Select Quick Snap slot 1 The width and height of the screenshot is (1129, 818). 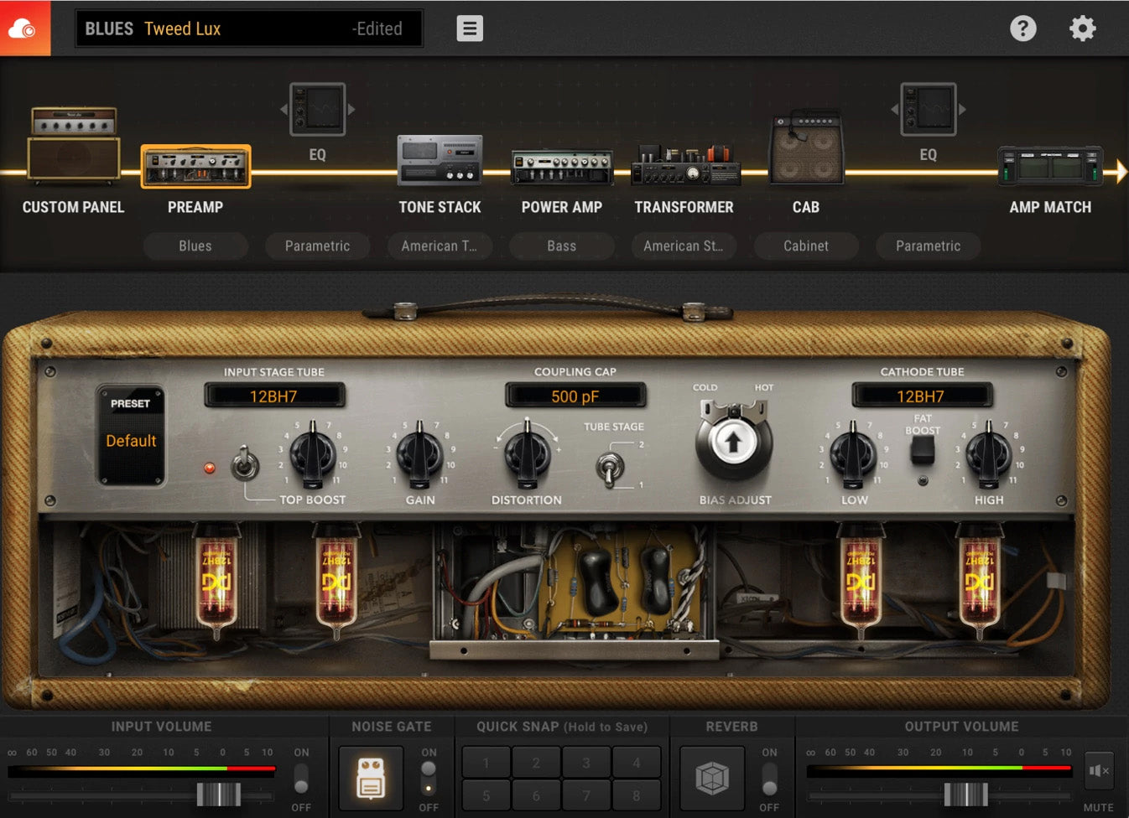pyautogui.click(x=486, y=763)
